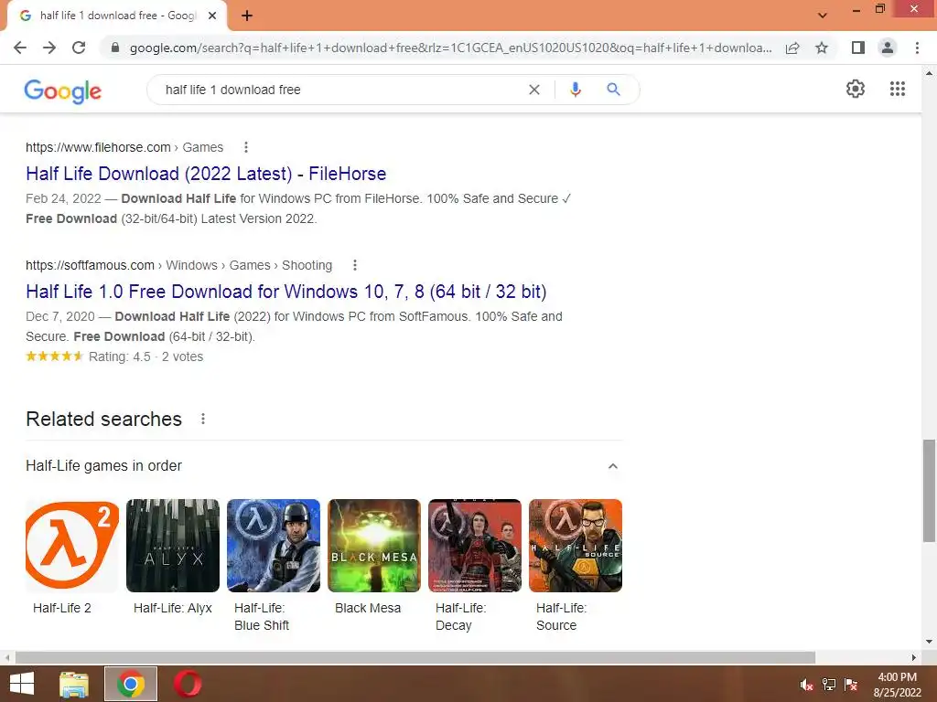Go forward with the browser arrow
937x702 pixels.
(49, 48)
